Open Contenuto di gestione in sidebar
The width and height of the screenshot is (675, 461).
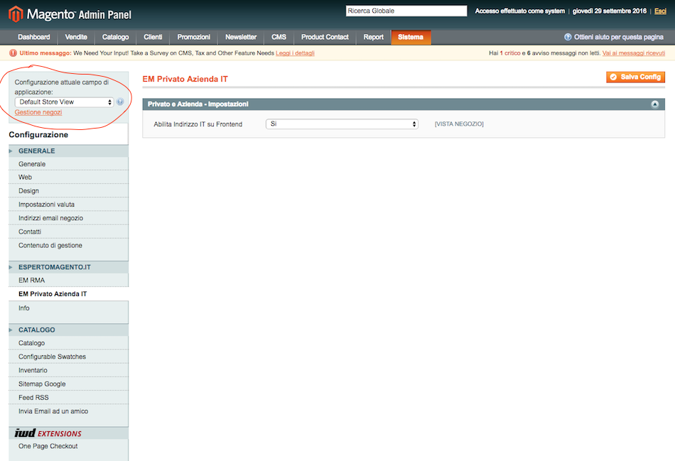(68, 245)
